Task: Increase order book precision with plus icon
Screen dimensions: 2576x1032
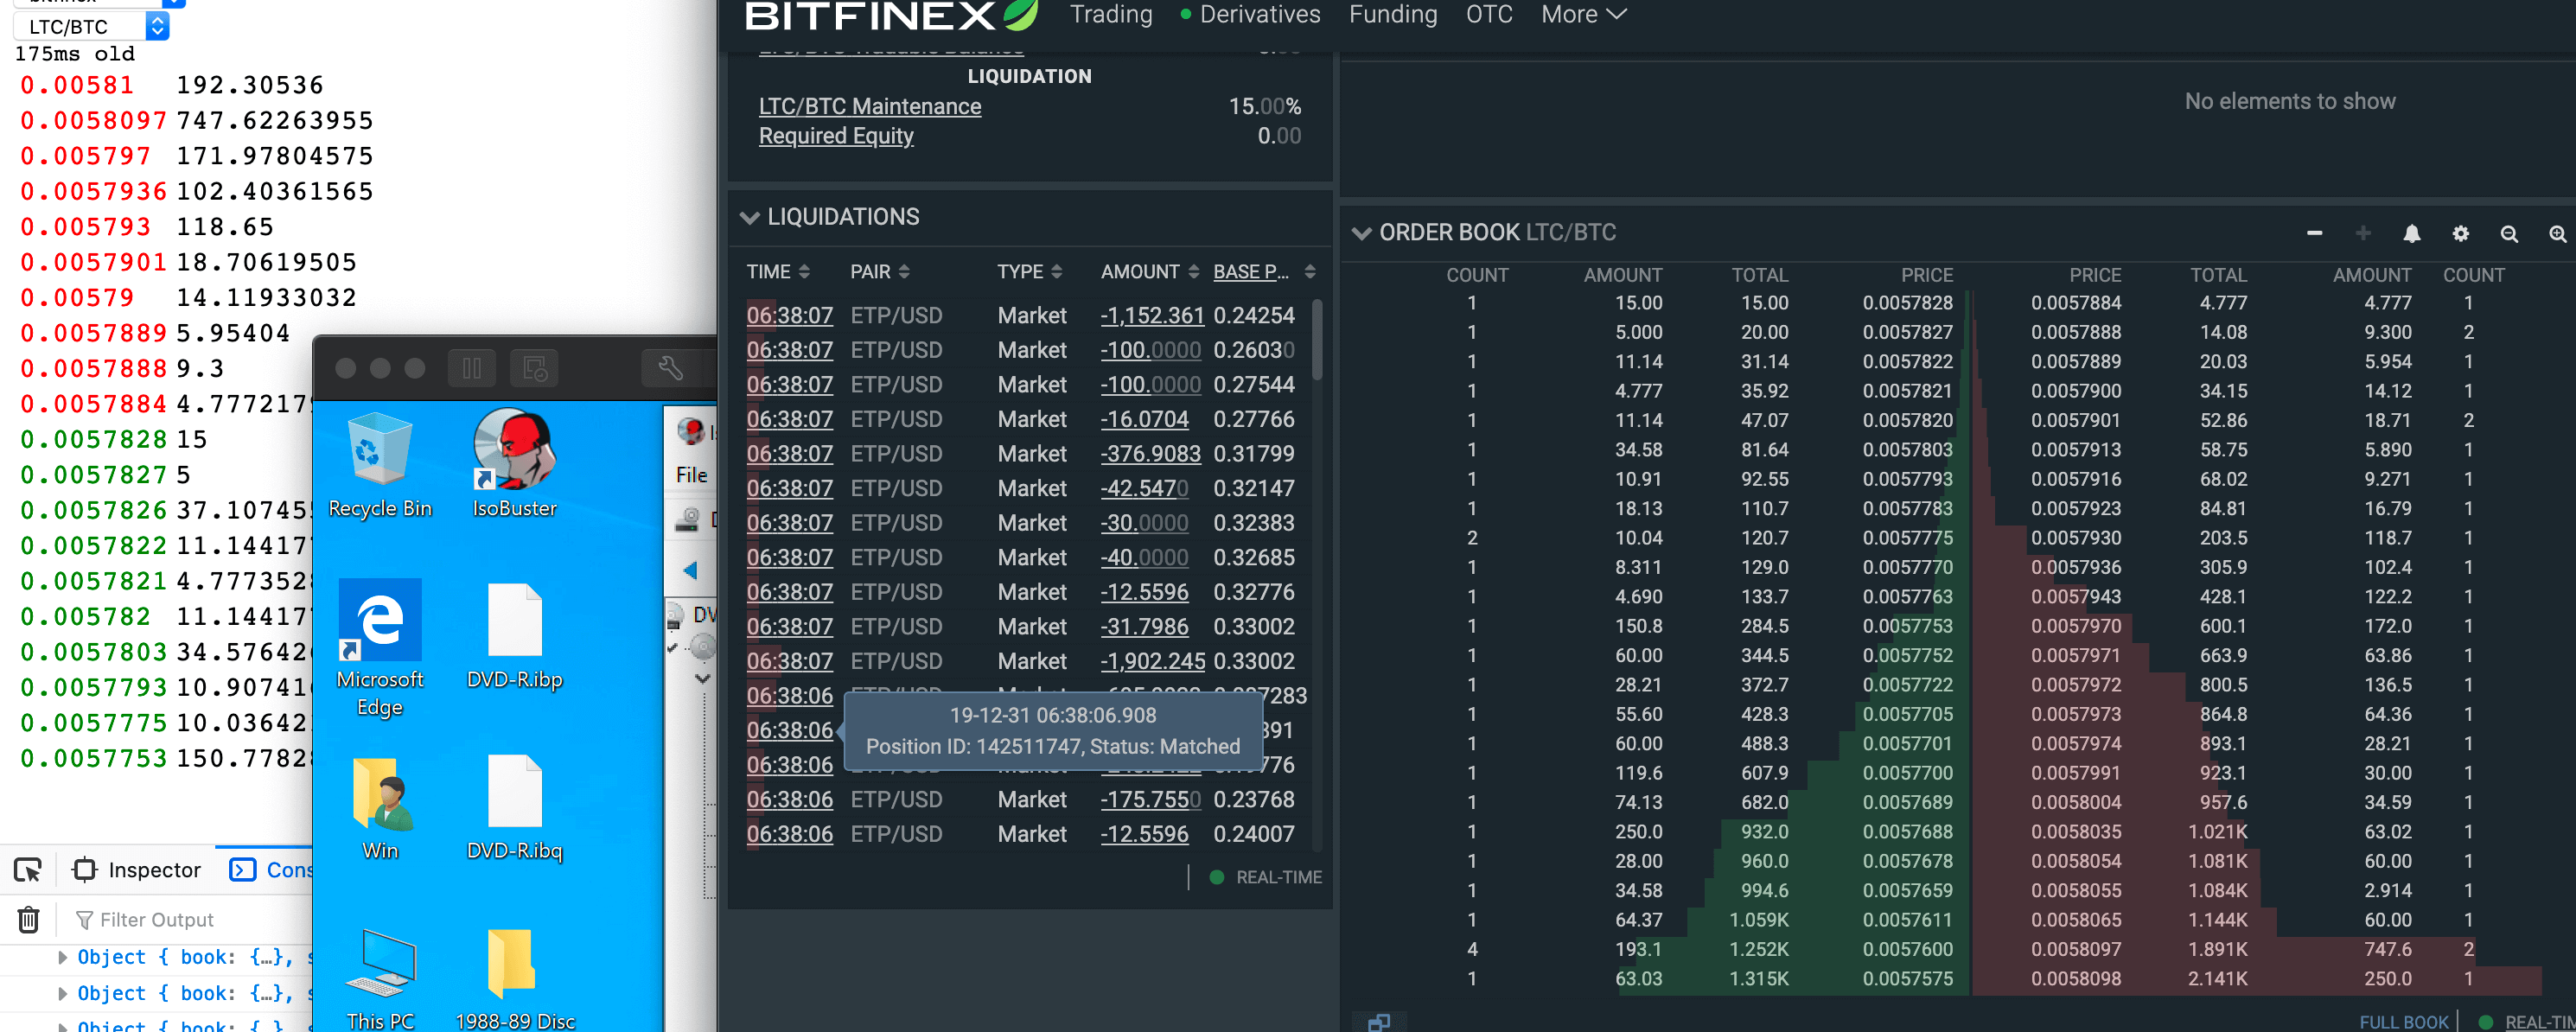Action: pos(2363,233)
